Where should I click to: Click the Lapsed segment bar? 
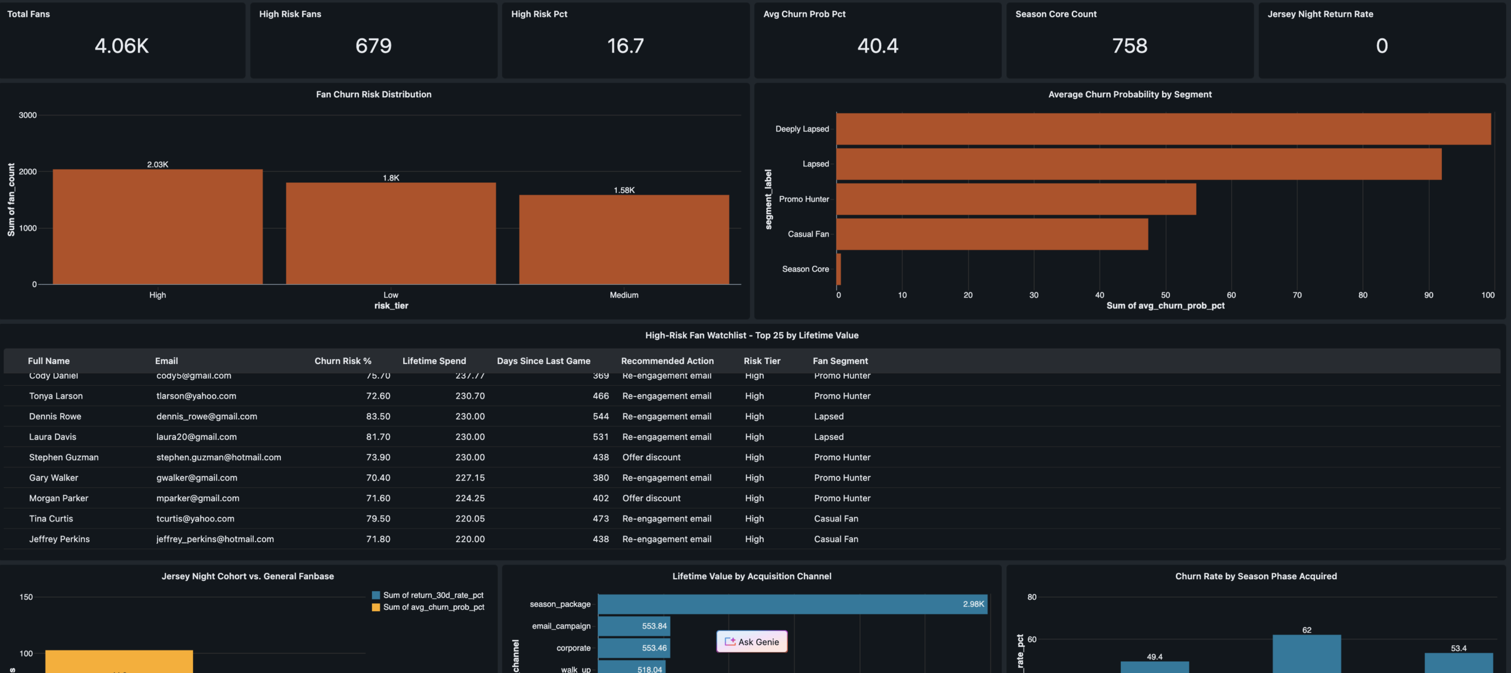pos(1139,164)
